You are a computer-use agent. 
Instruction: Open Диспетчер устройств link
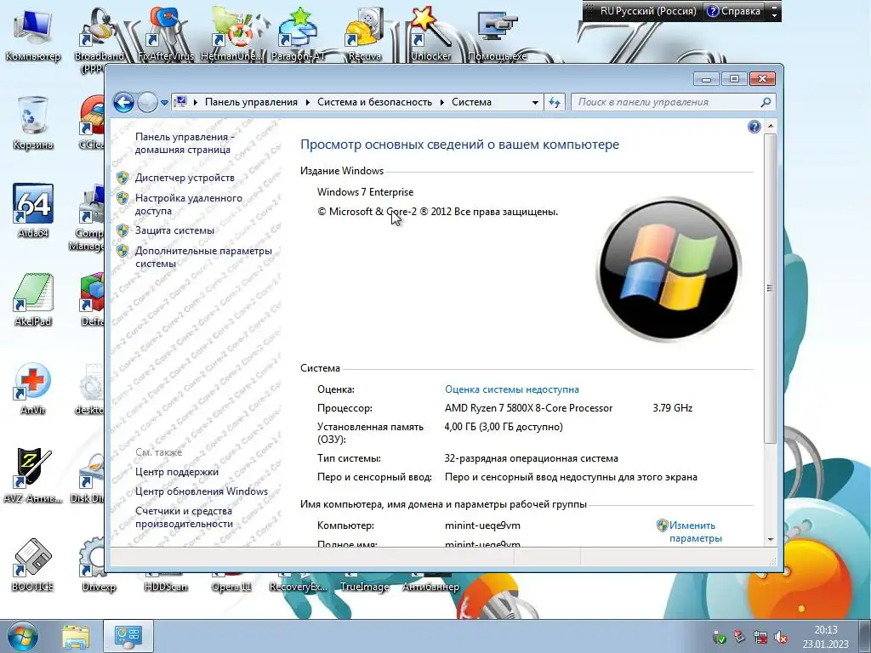point(185,178)
